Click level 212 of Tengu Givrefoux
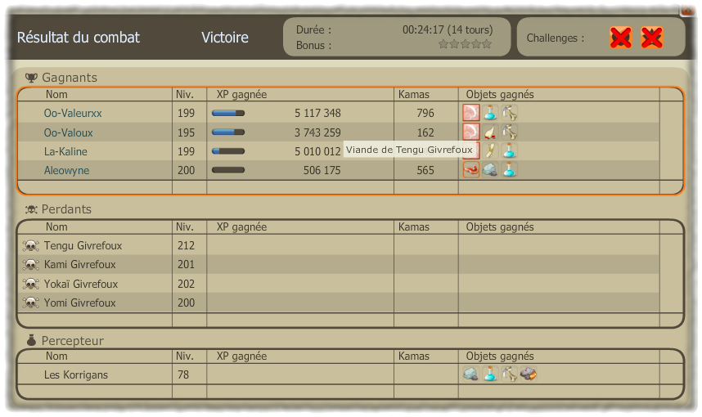 [x=186, y=245]
